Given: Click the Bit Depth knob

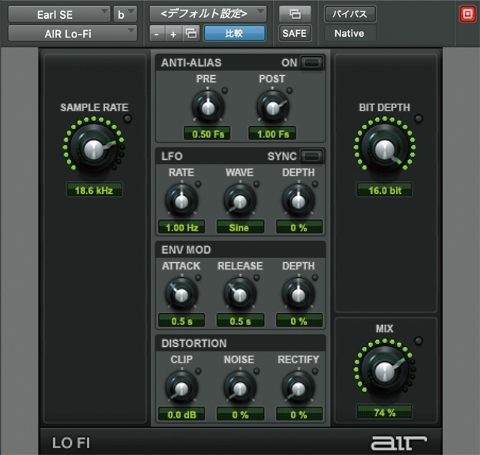Looking at the screenshot, I should click(385, 149).
